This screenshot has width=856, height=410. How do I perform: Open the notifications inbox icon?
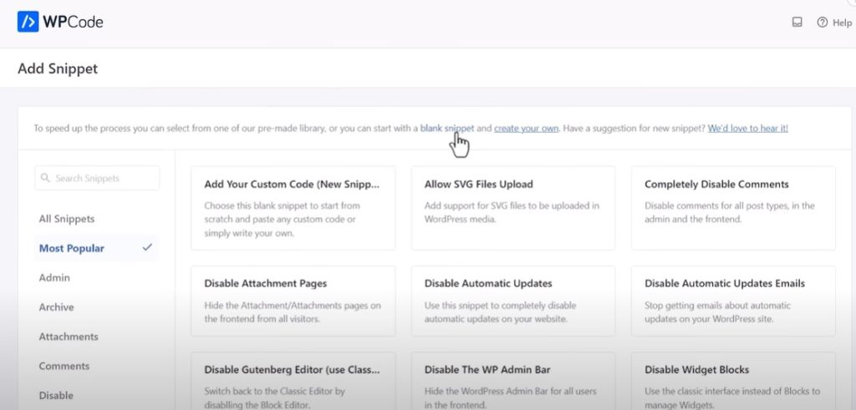point(797,23)
